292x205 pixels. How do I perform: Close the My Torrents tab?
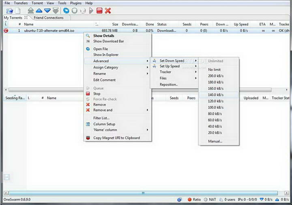[x=26, y=17]
